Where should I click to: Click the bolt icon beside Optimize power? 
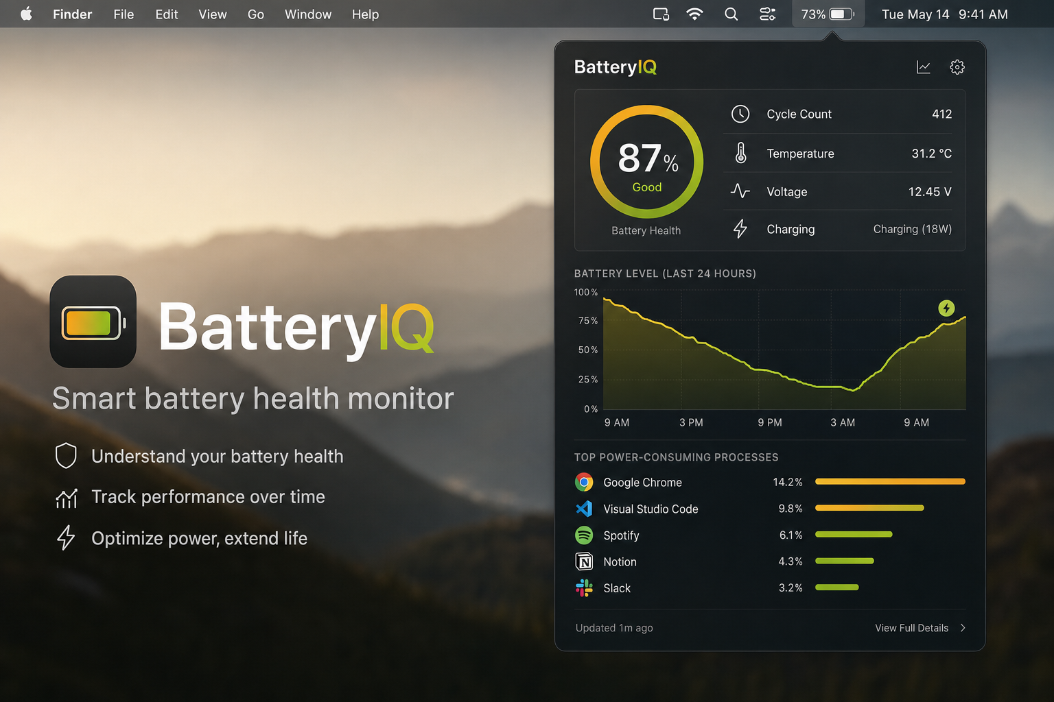point(66,537)
